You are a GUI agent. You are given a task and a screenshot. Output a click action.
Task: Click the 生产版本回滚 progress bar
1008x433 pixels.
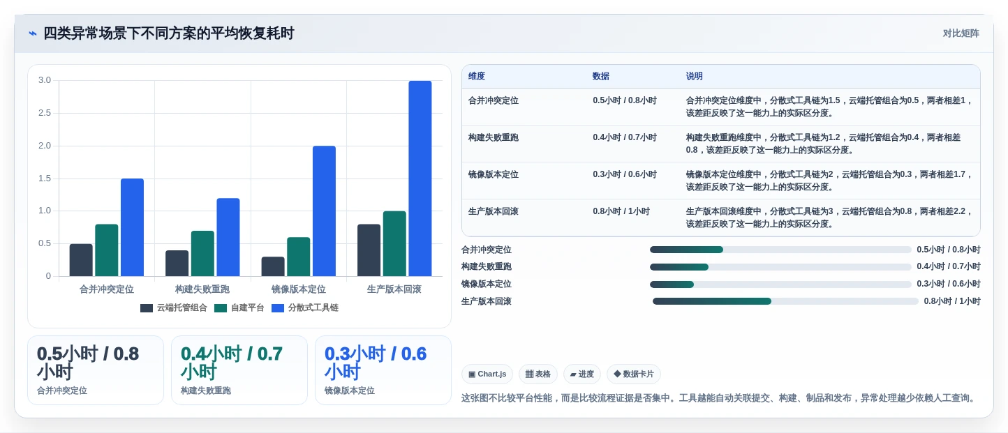pyautogui.click(x=785, y=301)
